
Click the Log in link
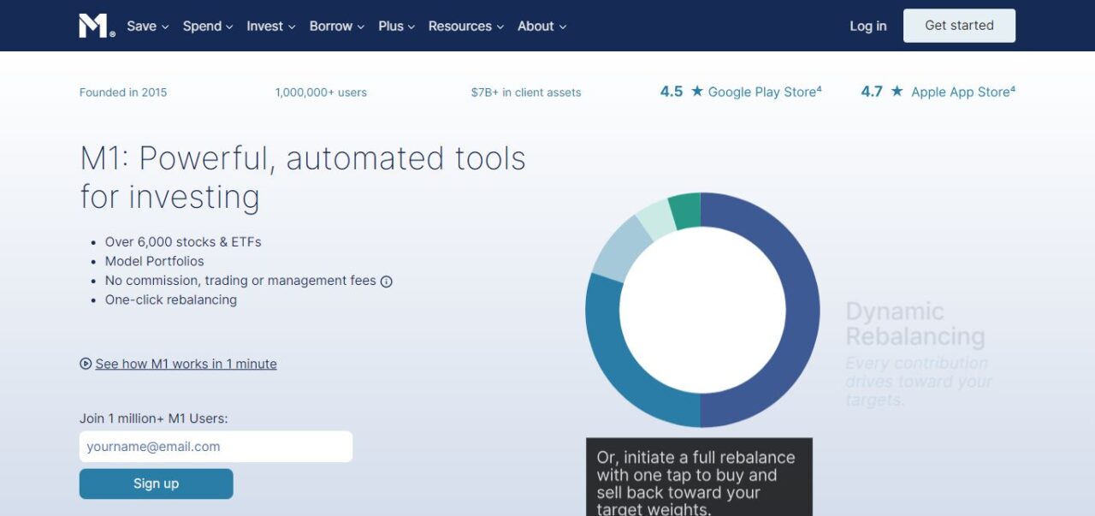[868, 27]
